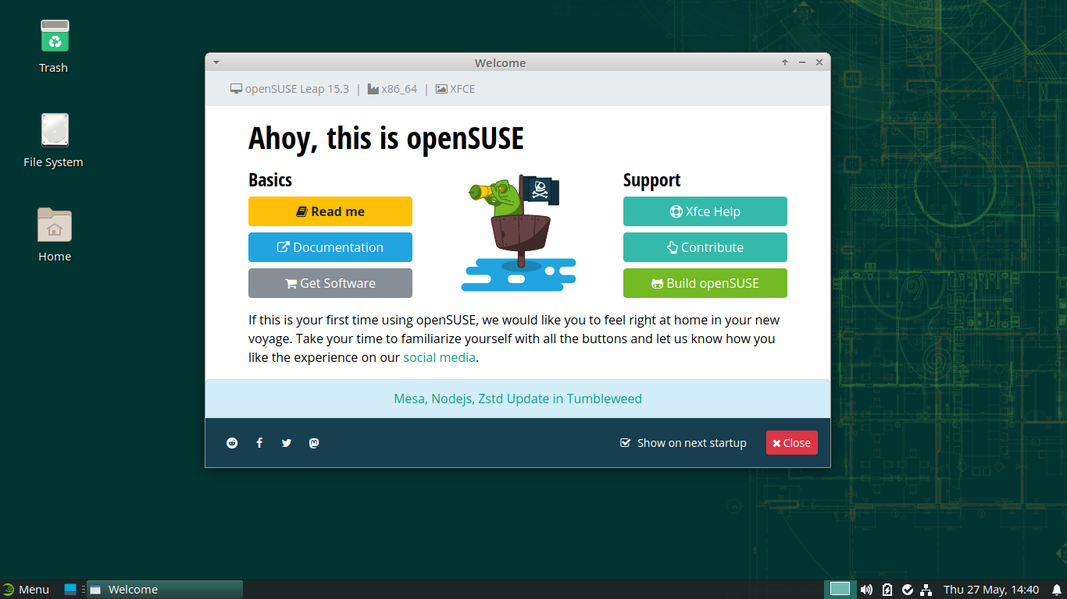Click the Get Software button
The width and height of the screenshot is (1067, 599).
coord(330,283)
